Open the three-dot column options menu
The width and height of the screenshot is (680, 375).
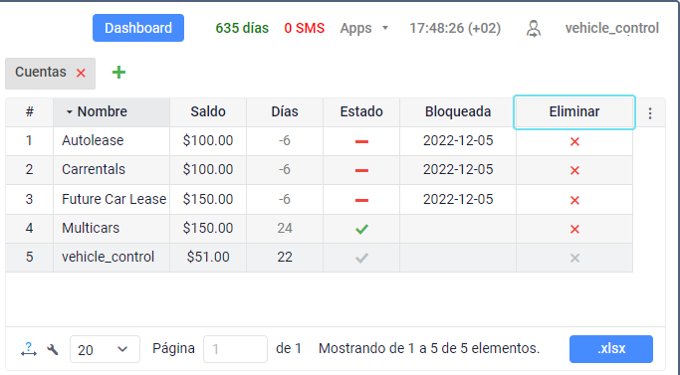click(x=650, y=113)
